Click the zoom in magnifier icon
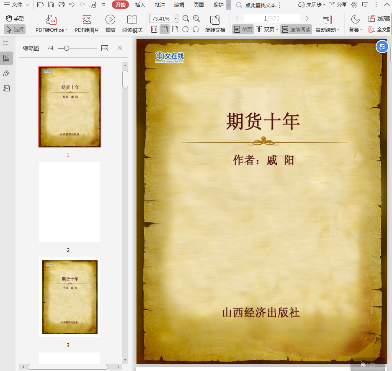The width and height of the screenshot is (392, 371). point(196,18)
